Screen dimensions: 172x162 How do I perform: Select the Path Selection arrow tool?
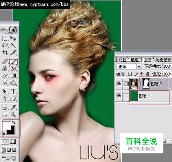(5, 91)
